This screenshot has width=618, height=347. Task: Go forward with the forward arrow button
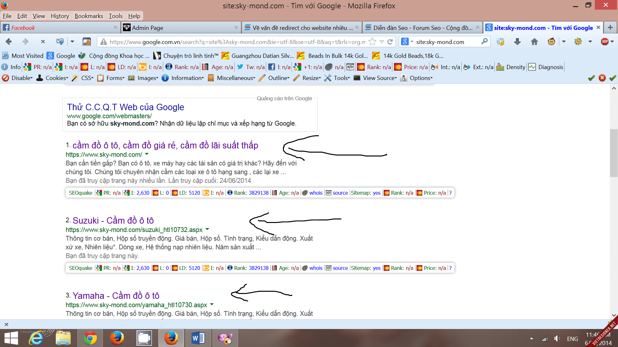[x=26, y=41]
